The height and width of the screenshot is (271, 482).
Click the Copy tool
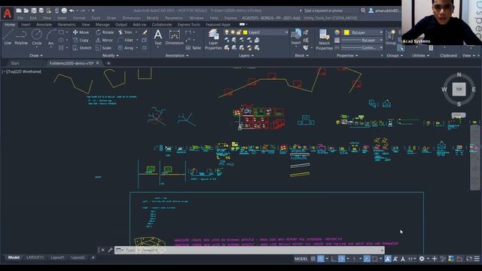point(81,40)
